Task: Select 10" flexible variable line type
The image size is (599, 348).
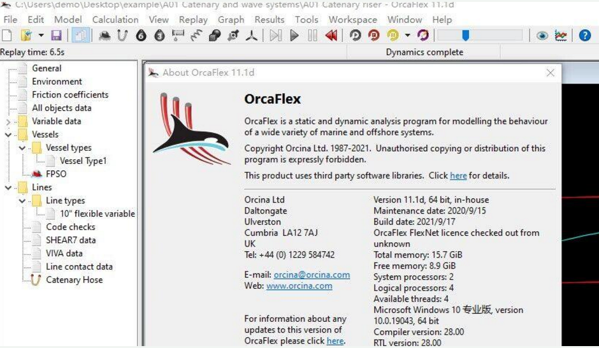Action: (x=97, y=214)
